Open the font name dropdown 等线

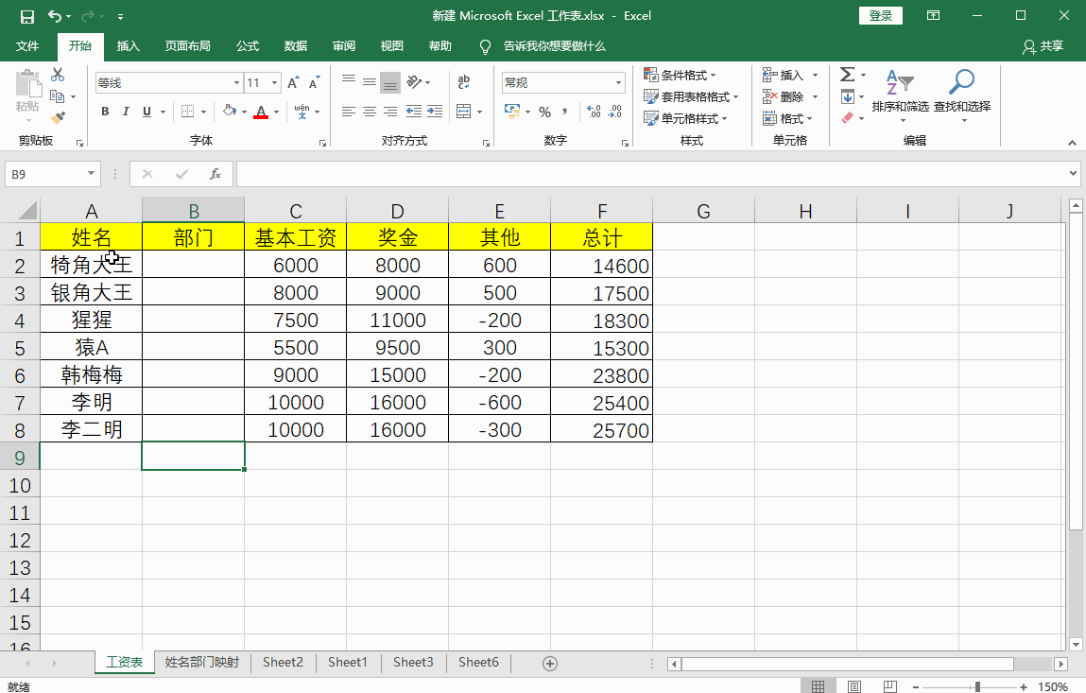236,83
